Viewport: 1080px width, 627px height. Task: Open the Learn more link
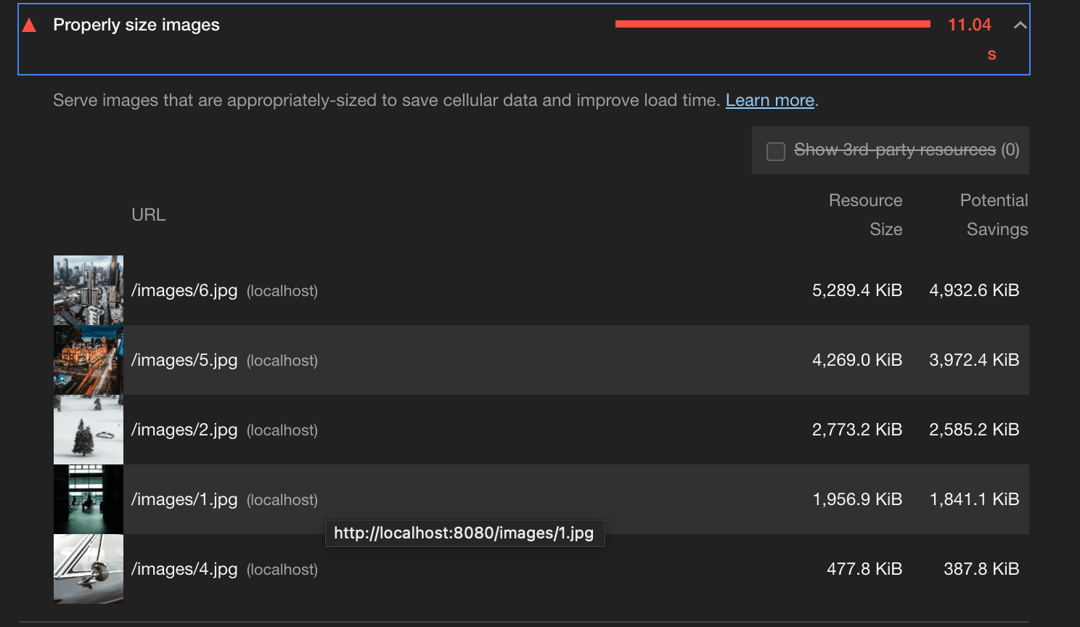[x=770, y=100]
